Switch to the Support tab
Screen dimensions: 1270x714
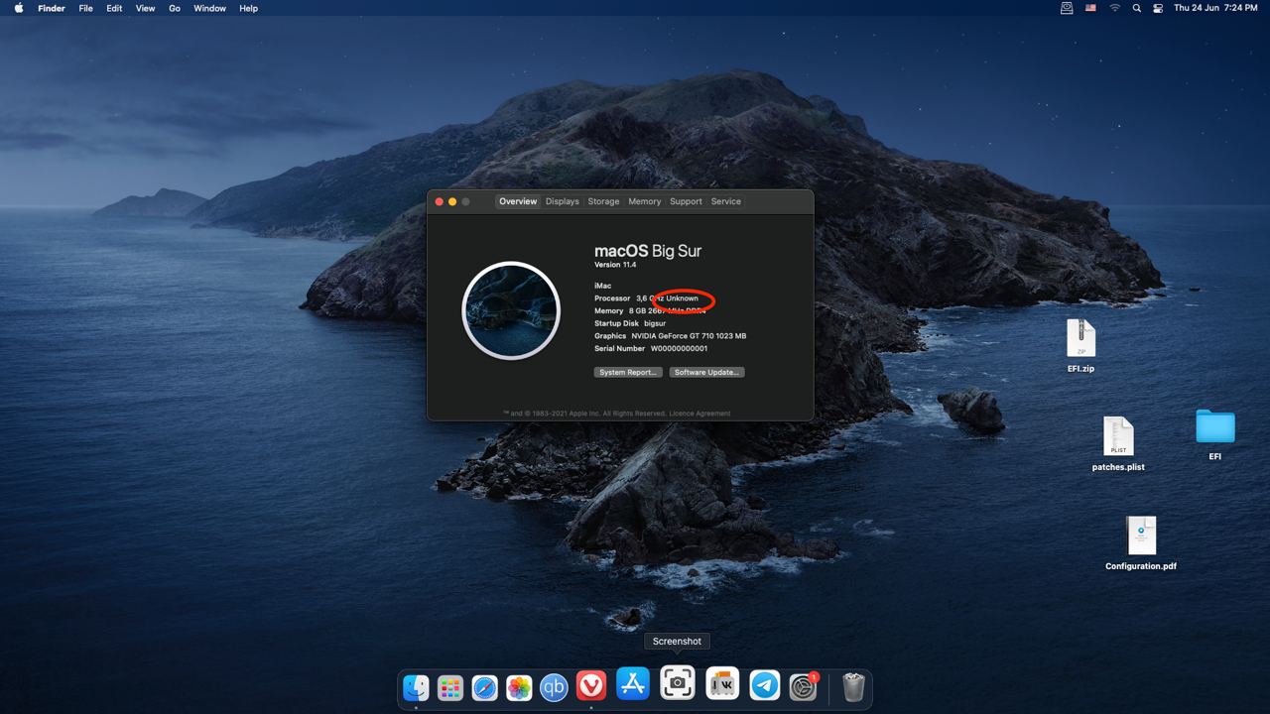(686, 201)
